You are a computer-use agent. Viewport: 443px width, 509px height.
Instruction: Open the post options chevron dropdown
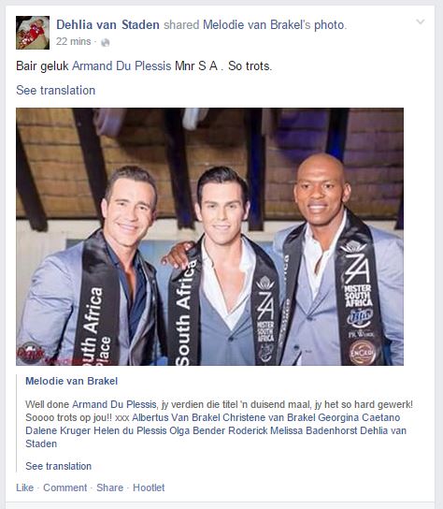coord(421,22)
